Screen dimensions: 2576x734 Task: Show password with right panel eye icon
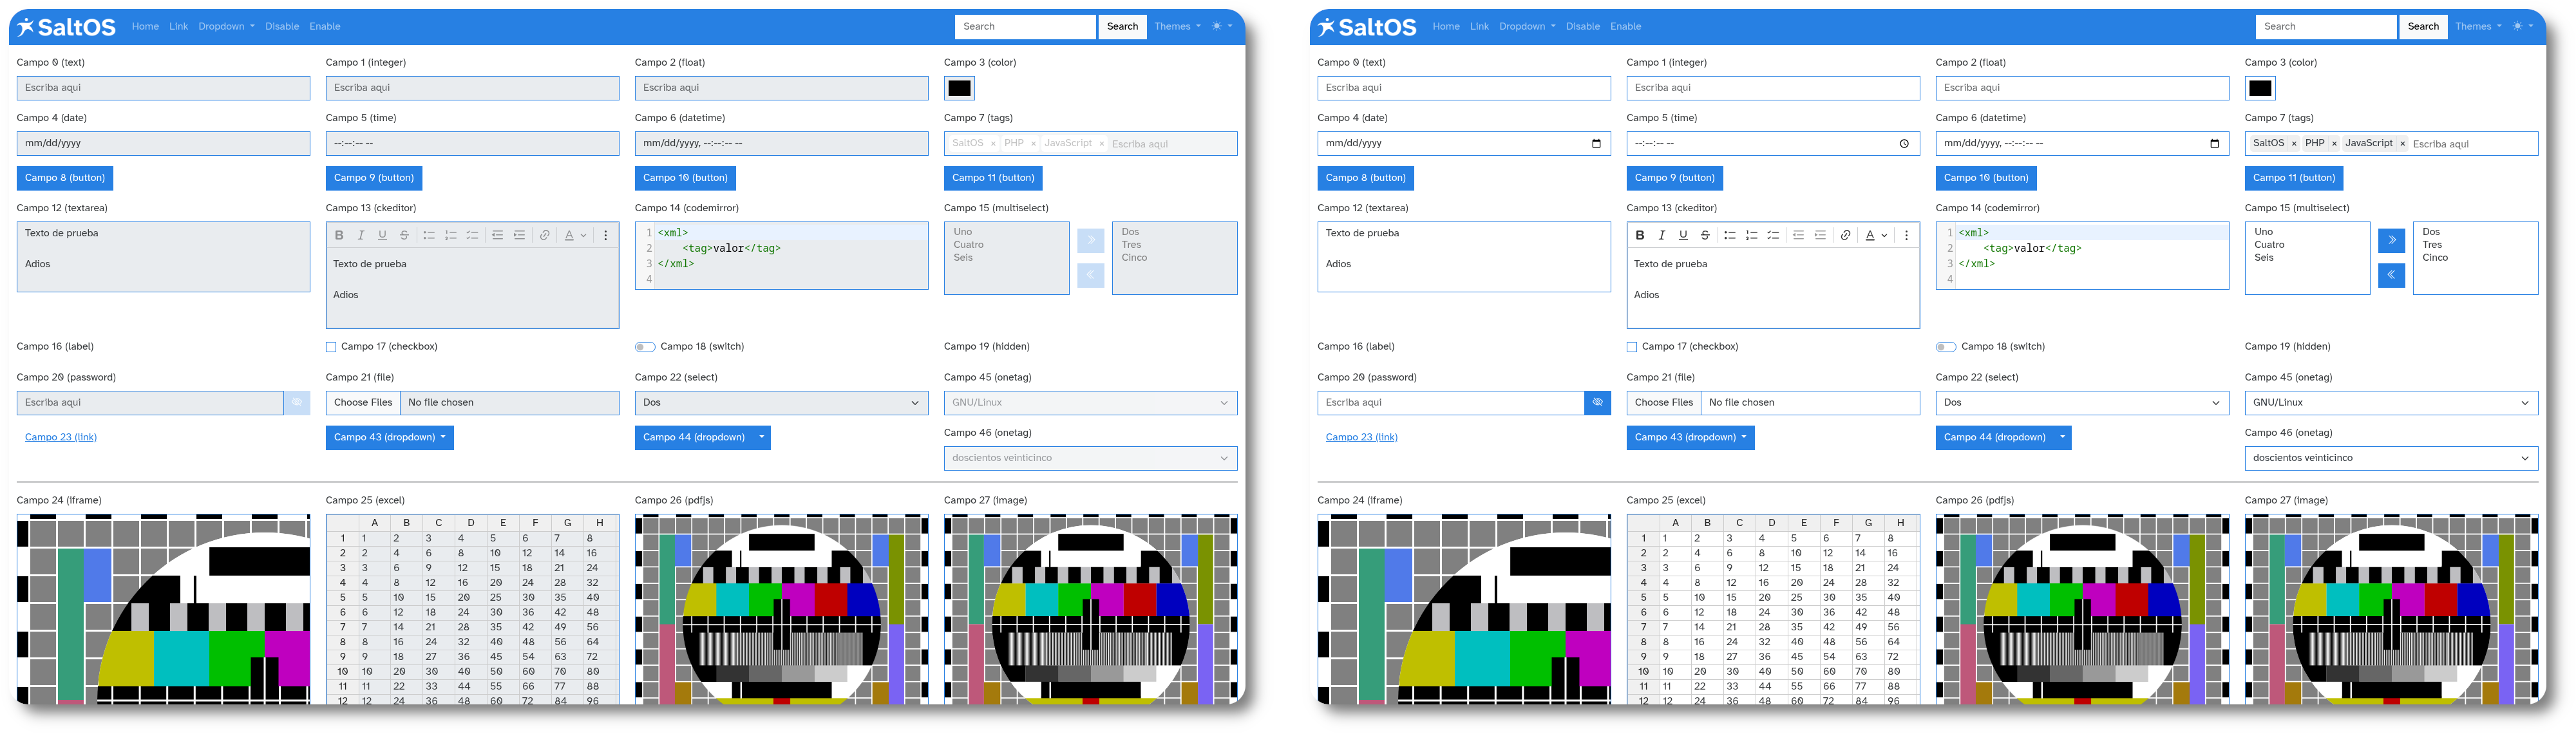click(x=1598, y=403)
